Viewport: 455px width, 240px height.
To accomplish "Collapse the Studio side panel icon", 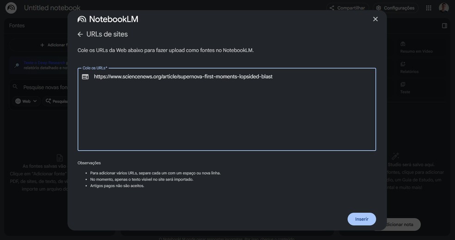I will coord(444,26).
